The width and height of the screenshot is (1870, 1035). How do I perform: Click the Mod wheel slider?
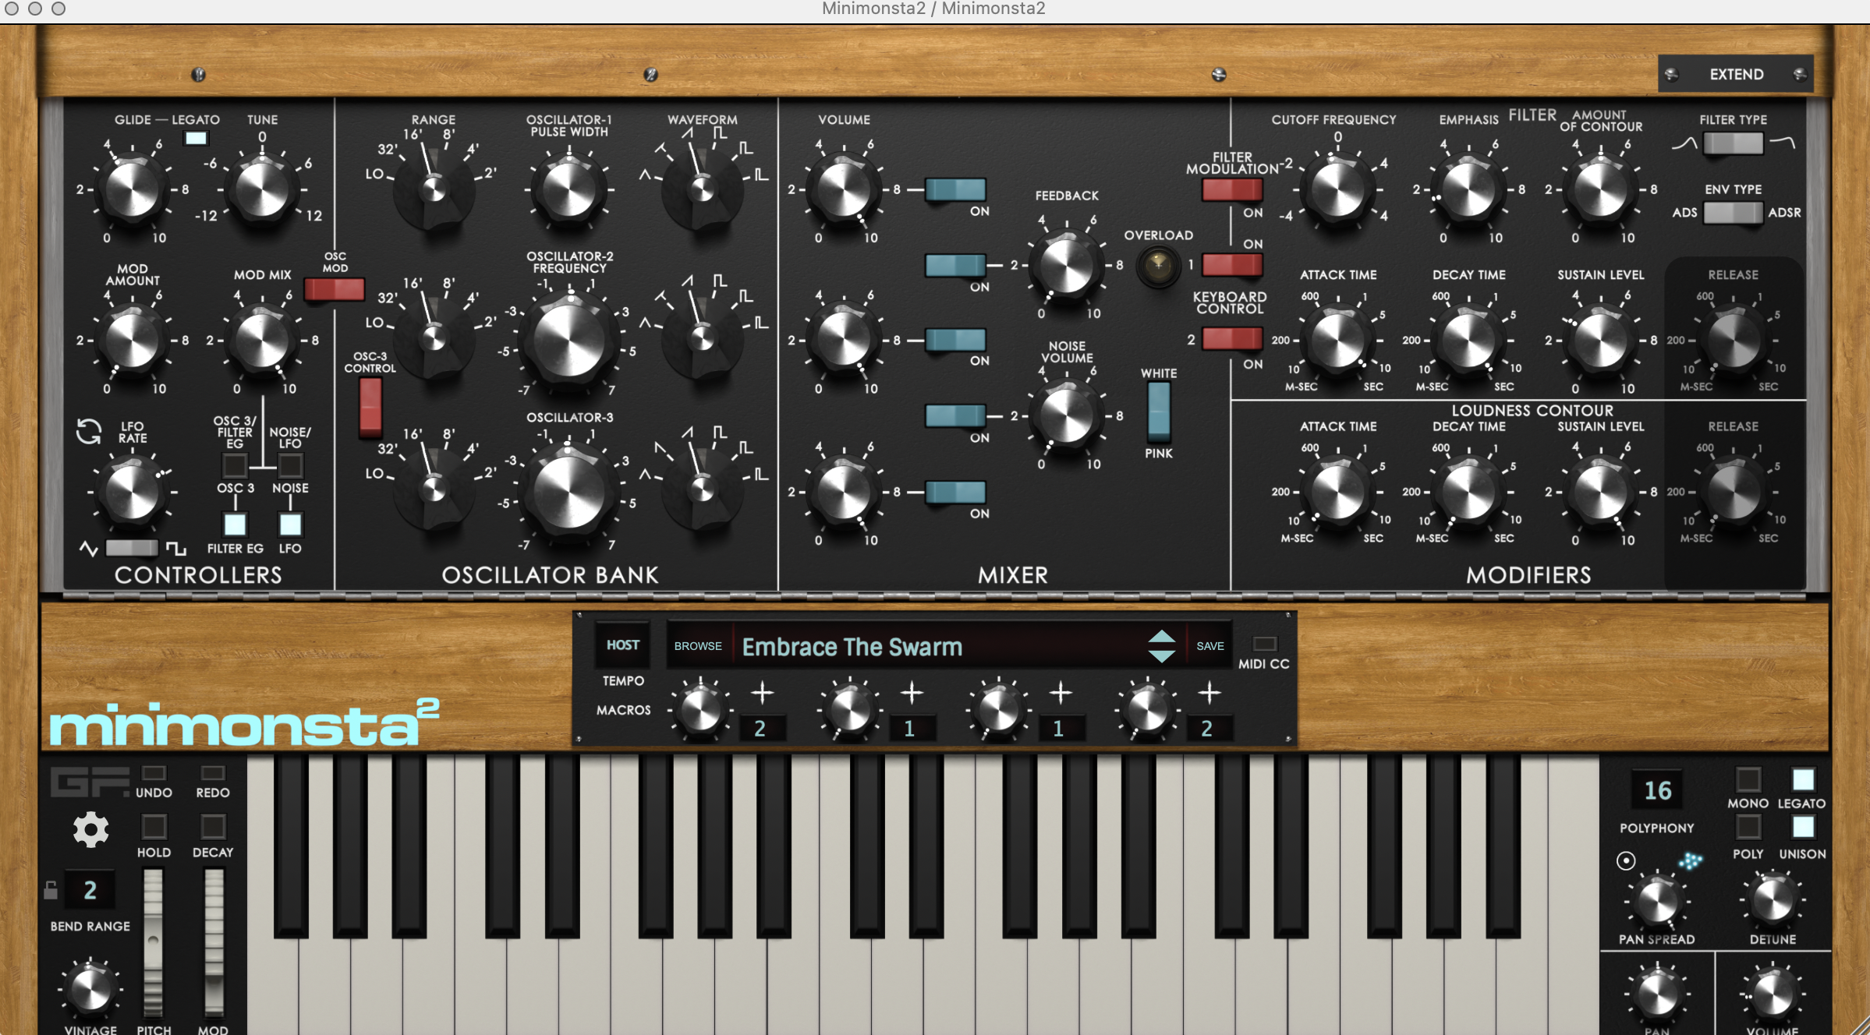coord(213,942)
